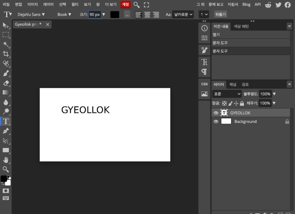Open the image panel icon

tap(204, 94)
